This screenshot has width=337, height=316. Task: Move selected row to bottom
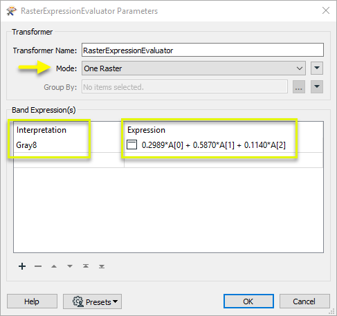(x=102, y=266)
